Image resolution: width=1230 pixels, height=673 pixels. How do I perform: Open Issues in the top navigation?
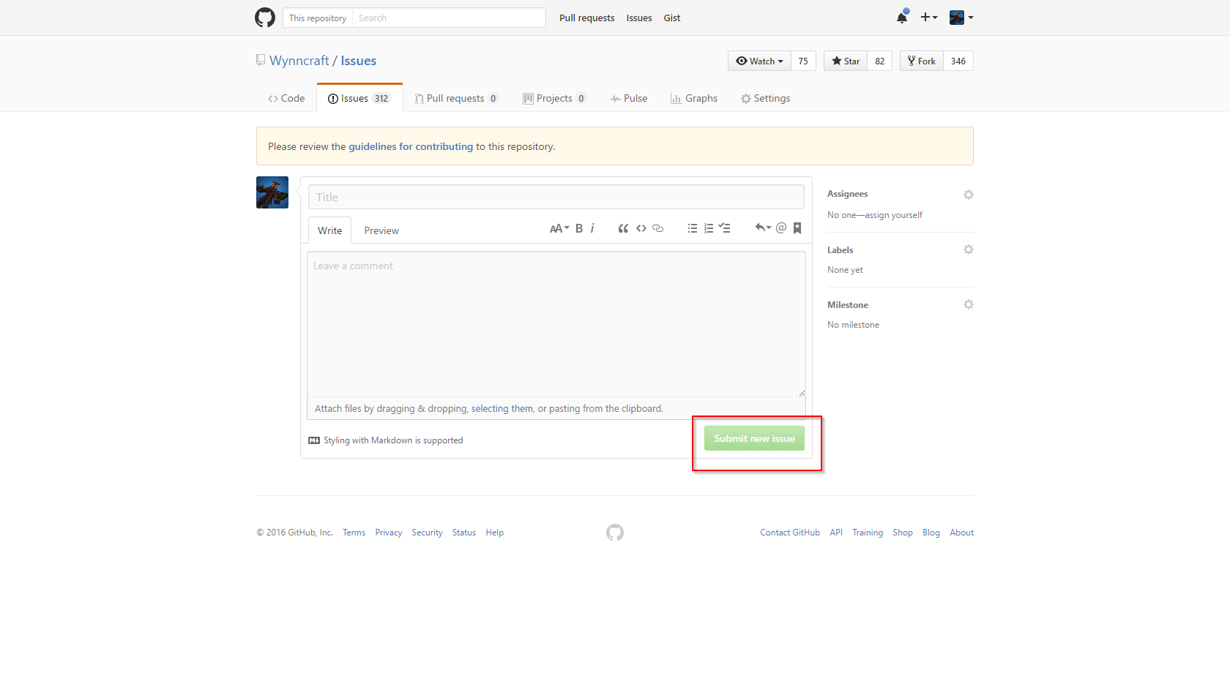pyautogui.click(x=639, y=18)
